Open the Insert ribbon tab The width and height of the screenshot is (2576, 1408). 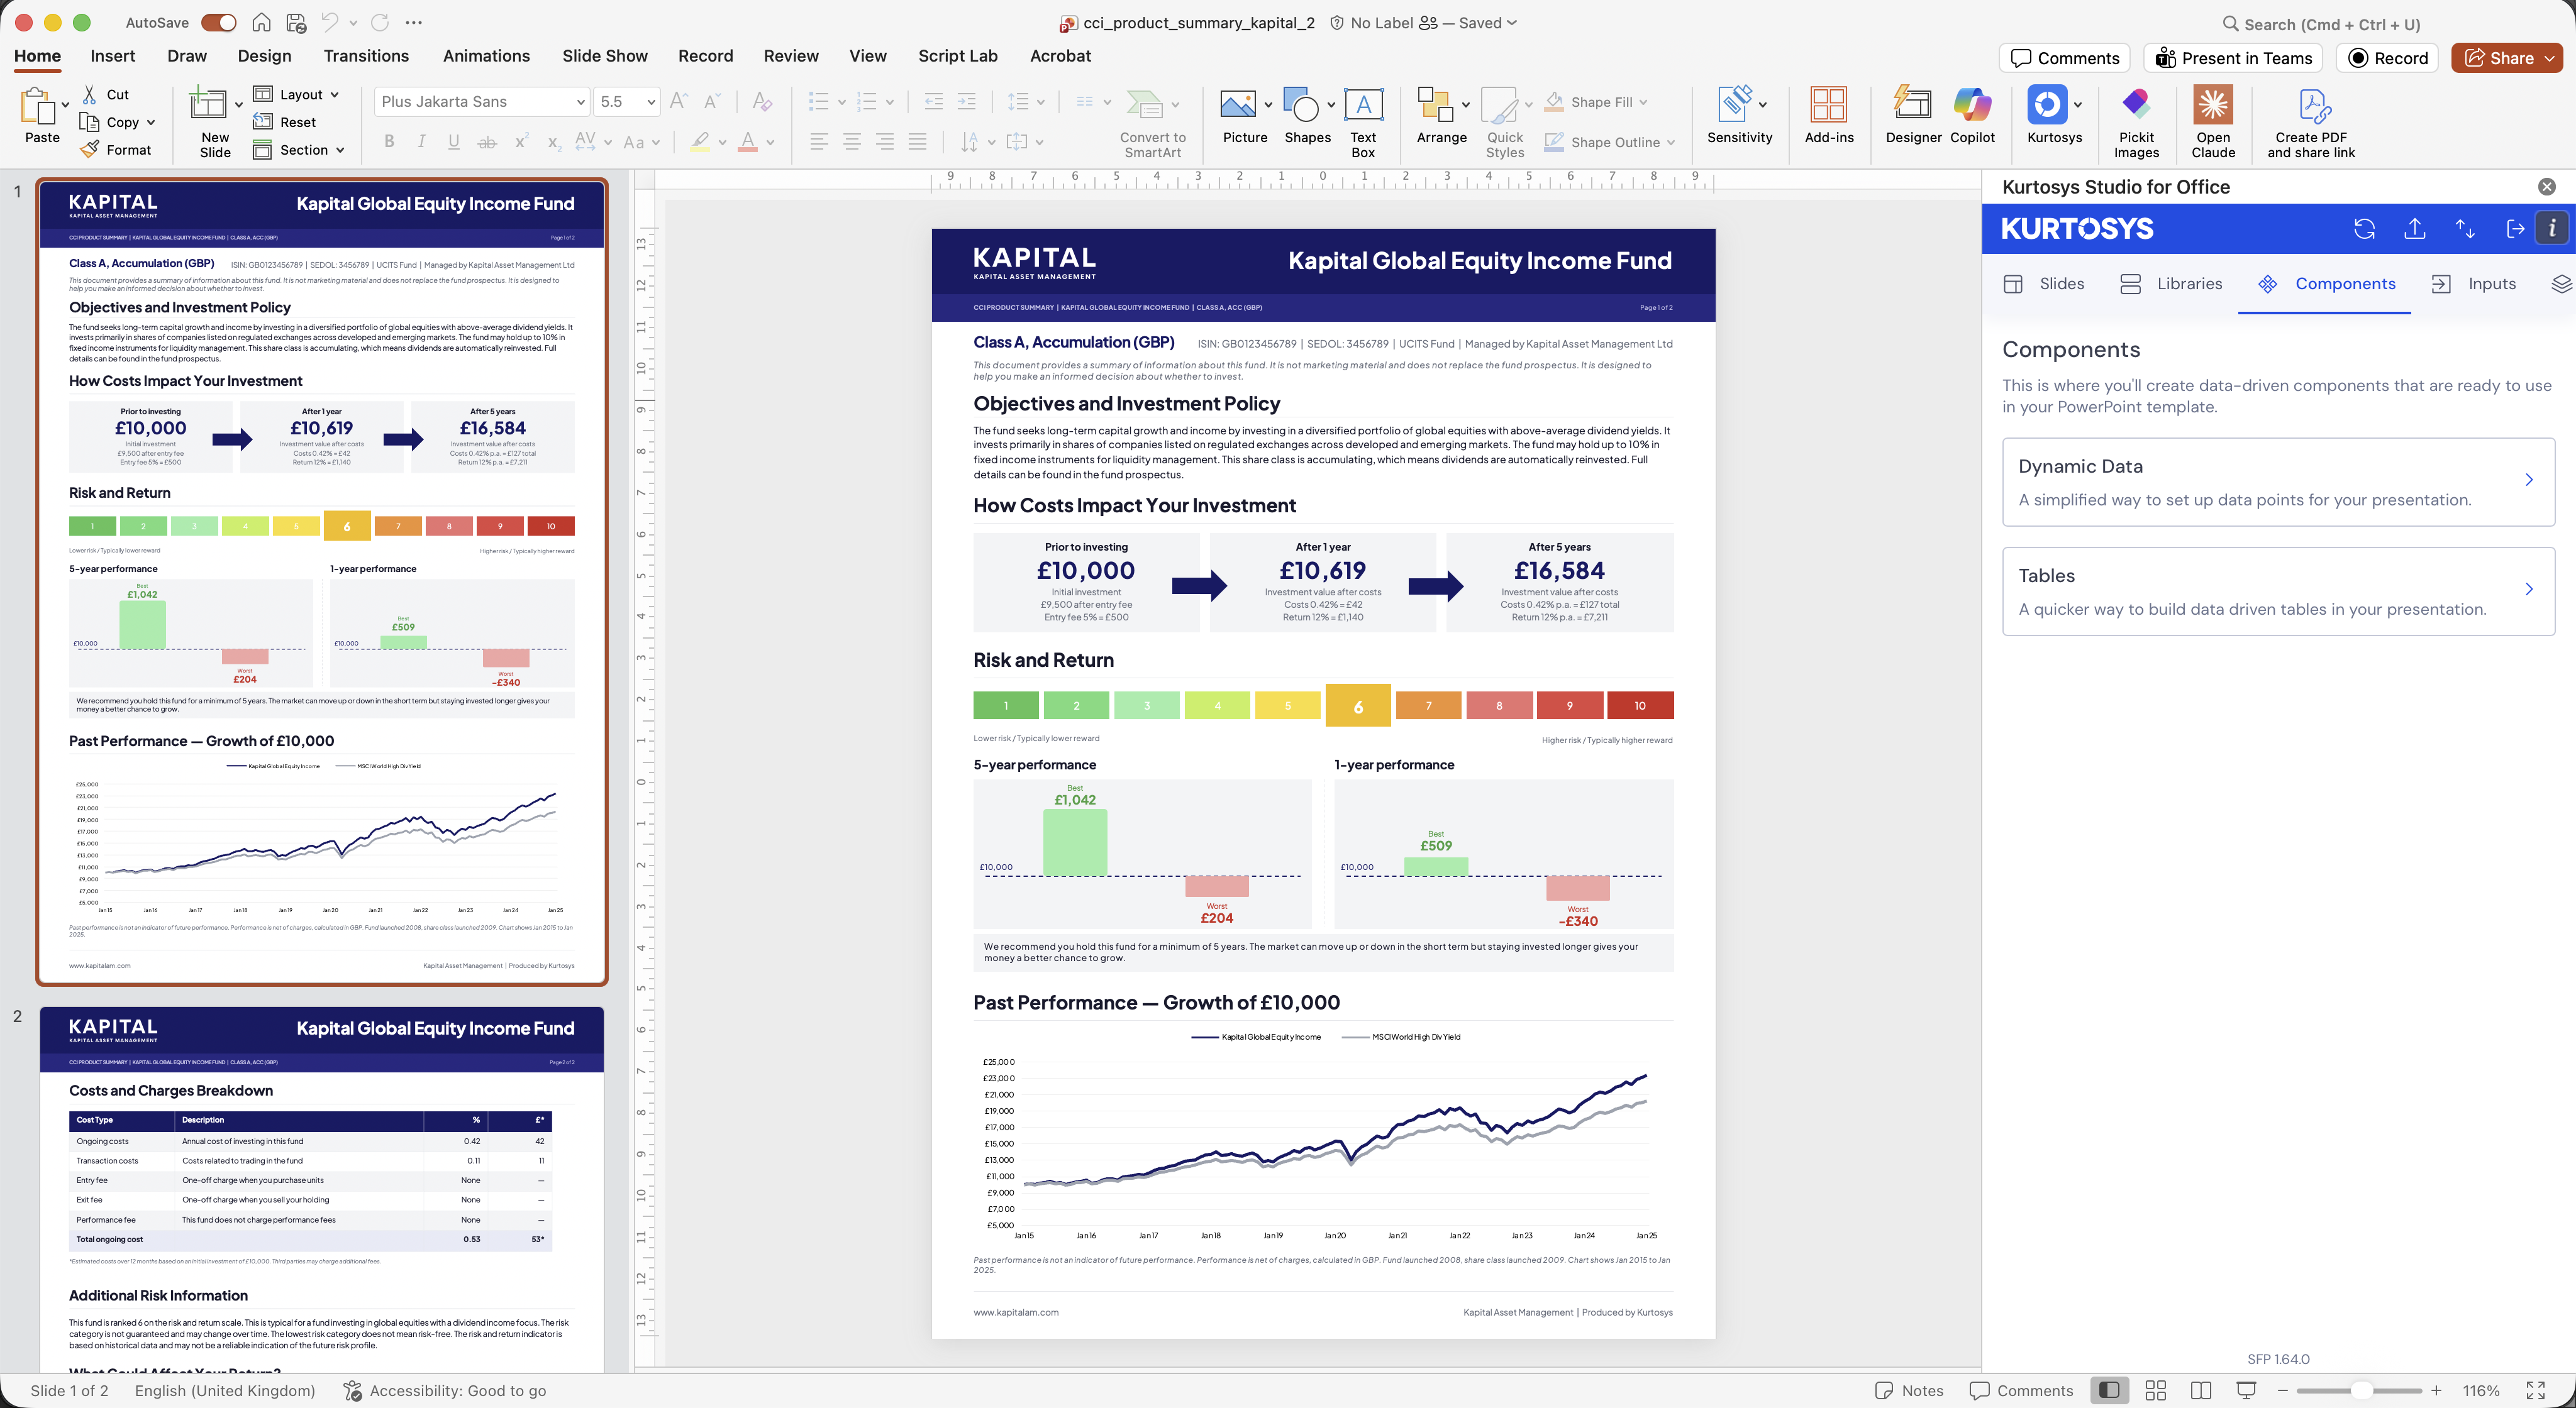click(x=113, y=56)
